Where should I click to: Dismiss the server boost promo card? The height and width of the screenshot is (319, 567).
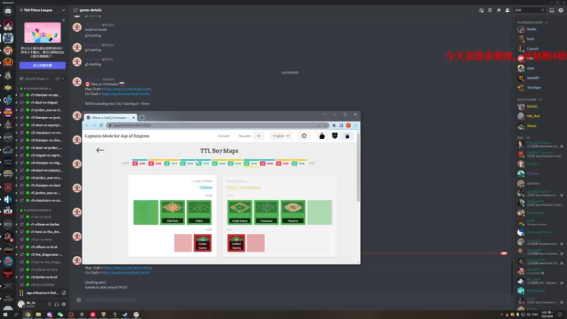coord(64,21)
